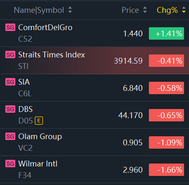Click the SG badge next to Wilmar Intl
Image resolution: width=189 pixels, height=185 pixels.
point(10,164)
